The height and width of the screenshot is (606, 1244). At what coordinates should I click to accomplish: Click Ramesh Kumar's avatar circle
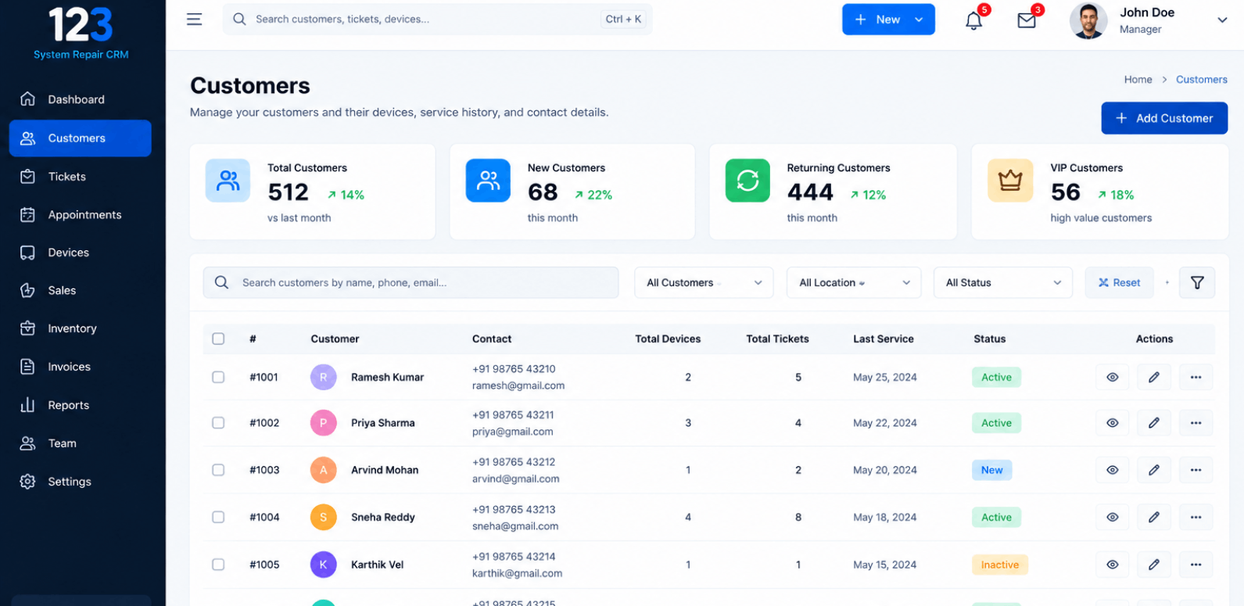(324, 377)
